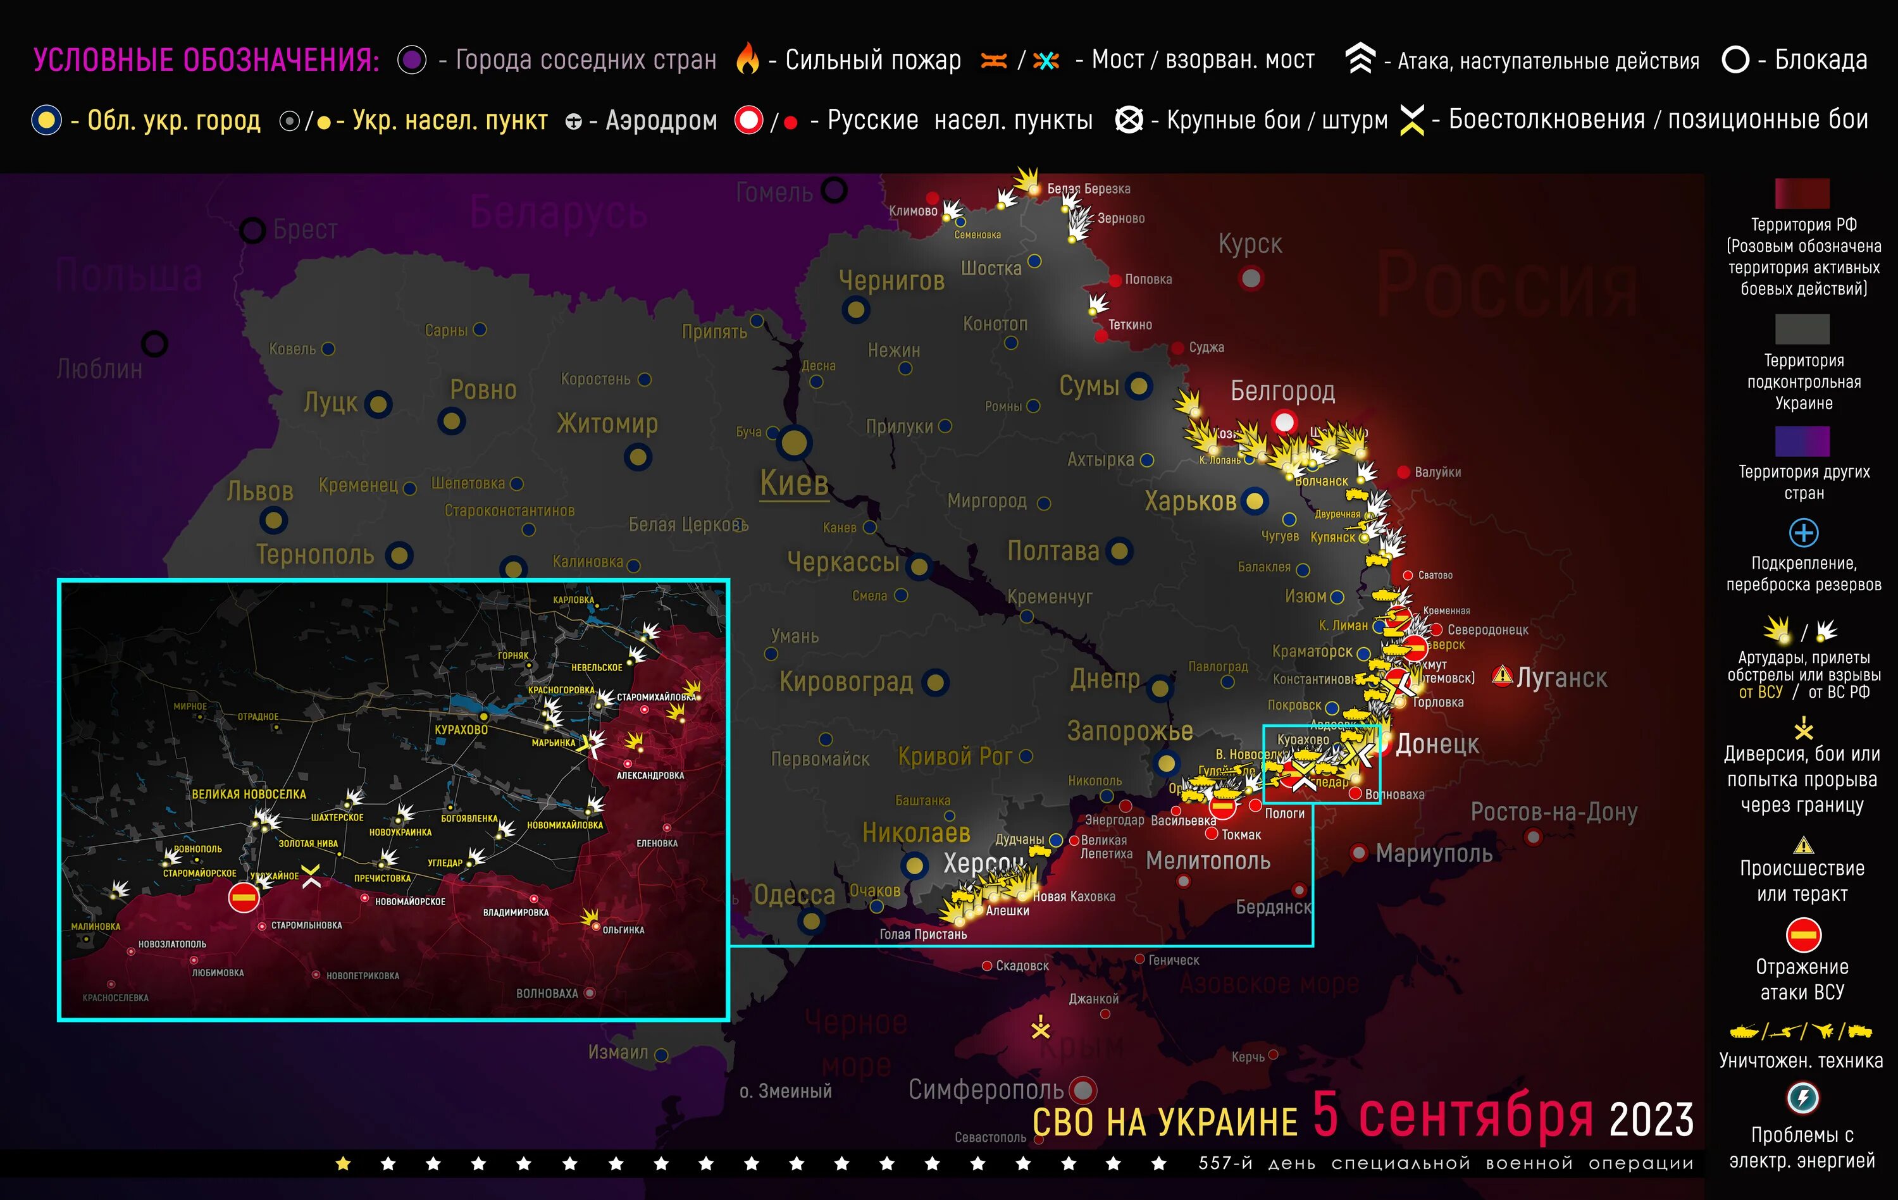Click the white ring 'Блокада' legend icon
The height and width of the screenshot is (1200, 1898).
(x=1735, y=59)
